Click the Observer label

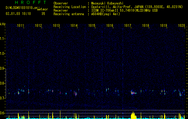[x=61, y=3]
